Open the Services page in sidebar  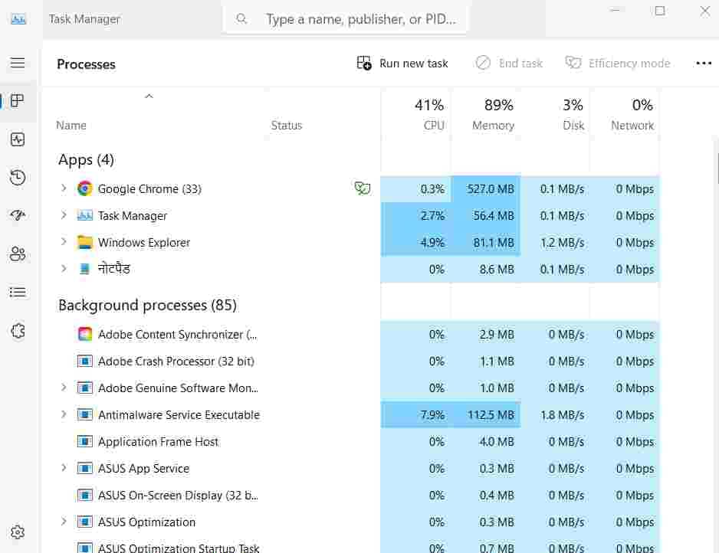tap(18, 331)
